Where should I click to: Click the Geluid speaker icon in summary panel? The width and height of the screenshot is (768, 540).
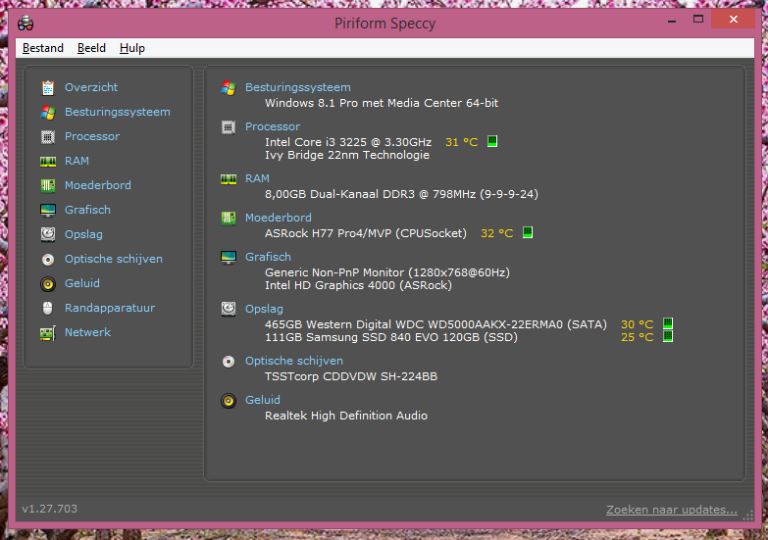(229, 401)
